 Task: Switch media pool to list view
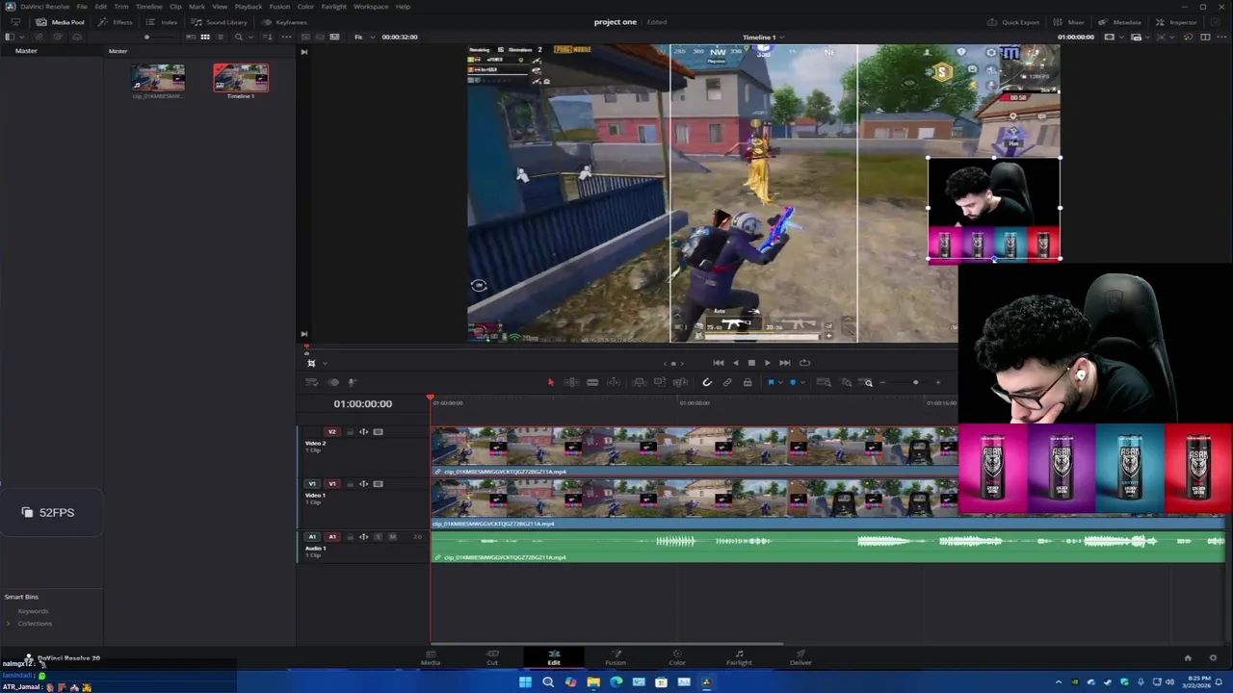220,37
